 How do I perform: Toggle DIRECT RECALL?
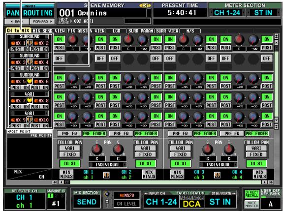tap(252, 194)
